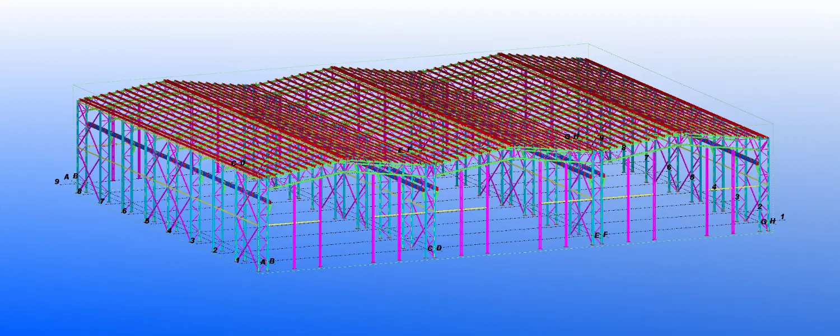840x336 pixels.
Task: Pick grid label 4 on left side
Action: tap(170, 230)
